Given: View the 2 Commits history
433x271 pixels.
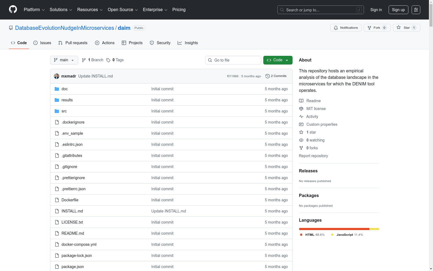Looking at the screenshot, I should 276,76.
